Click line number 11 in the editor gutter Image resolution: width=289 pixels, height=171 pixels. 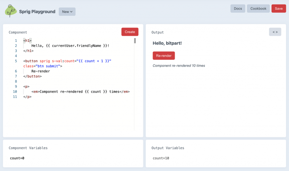[15, 97]
